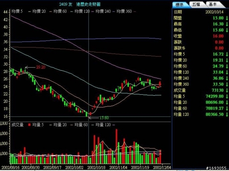Click the 均量 120 value 80366.50

(215, 114)
